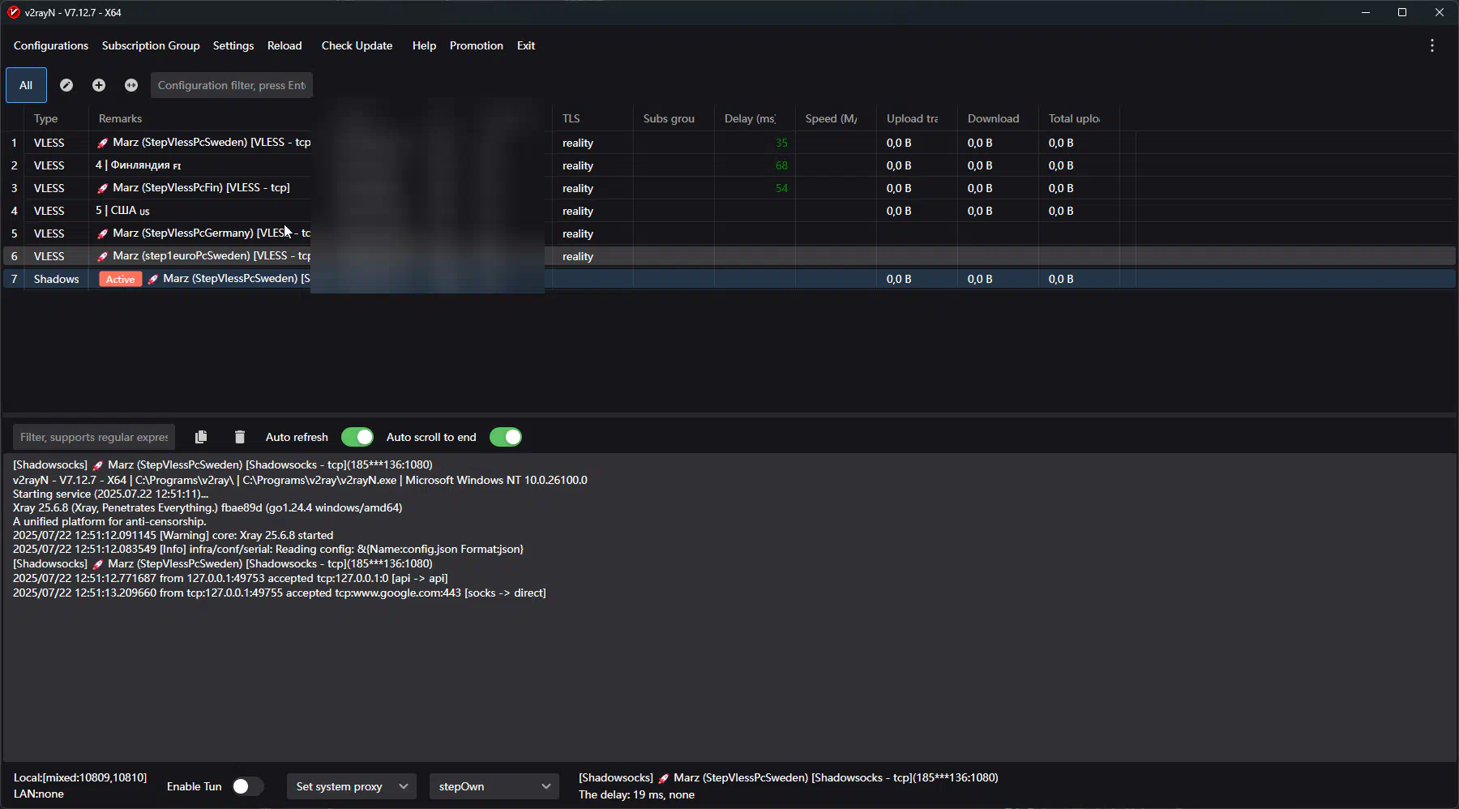This screenshot has width=1459, height=809.
Task: Click the Exit menu item
Action: tap(526, 45)
